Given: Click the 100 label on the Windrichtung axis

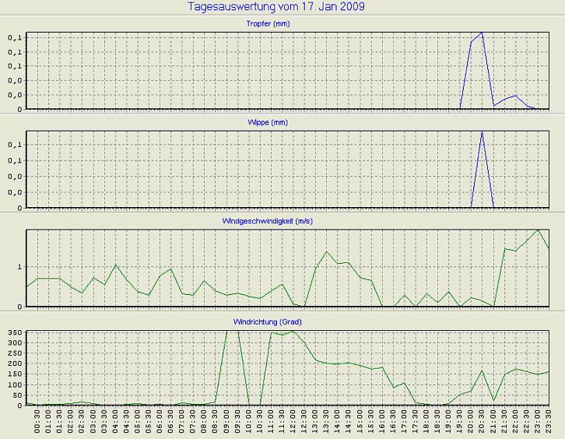Looking at the screenshot, I should click(14, 385).
